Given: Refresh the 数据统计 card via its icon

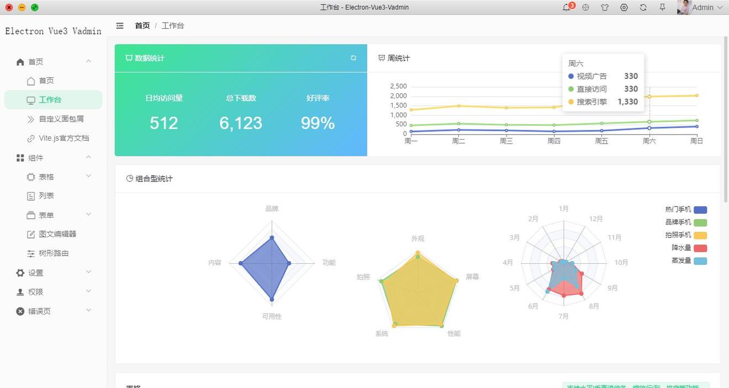Looking at the screenshot, I should [353, 58].
